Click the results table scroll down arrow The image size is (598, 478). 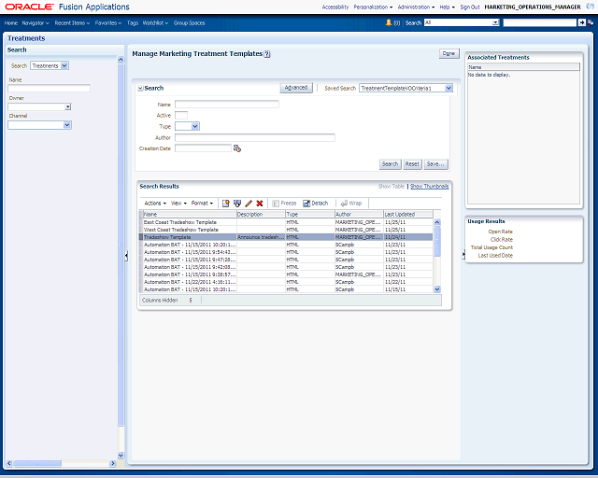click(437, 289)
